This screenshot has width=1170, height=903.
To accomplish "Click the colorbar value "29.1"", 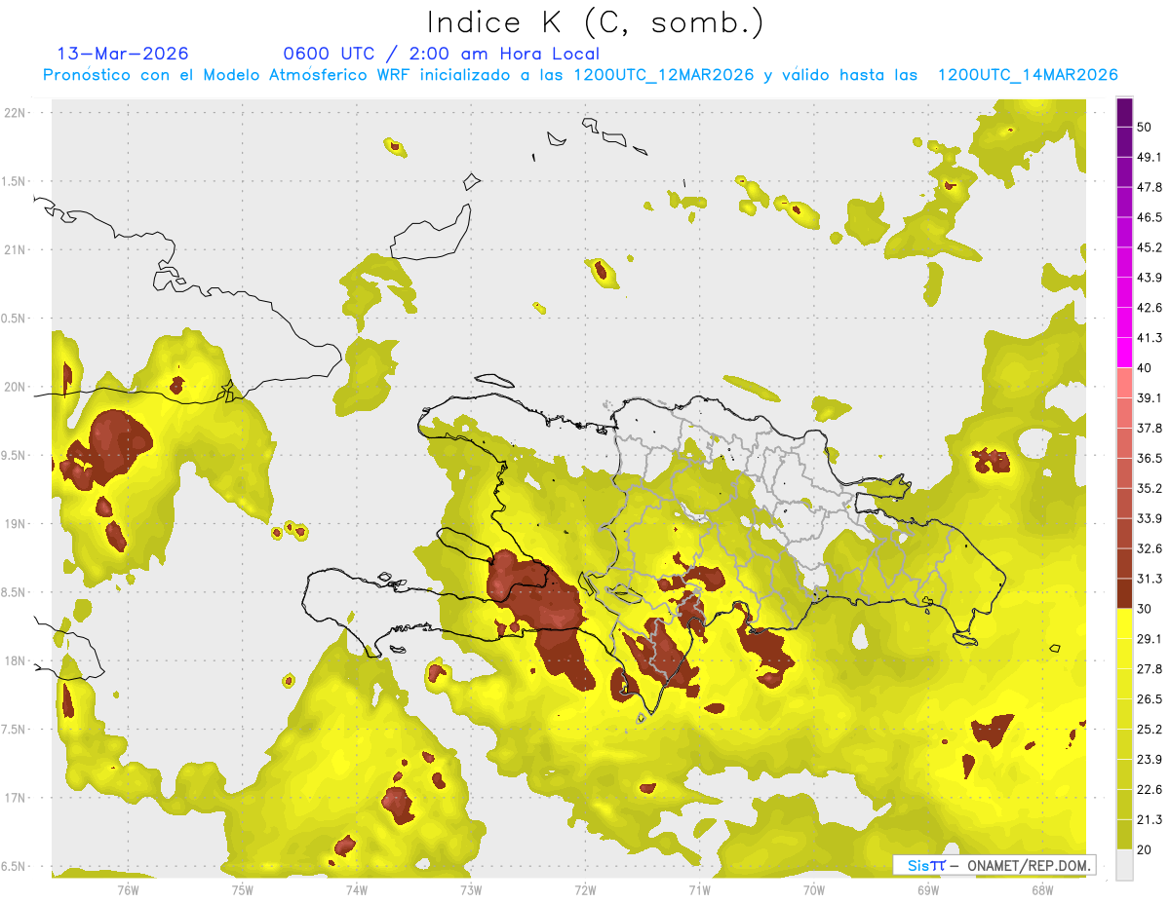I will click(x=1150, y=639).
